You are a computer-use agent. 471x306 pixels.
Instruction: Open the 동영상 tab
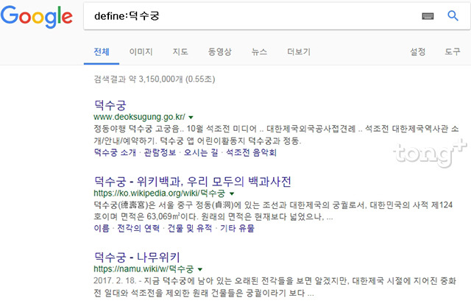point(219,51)
